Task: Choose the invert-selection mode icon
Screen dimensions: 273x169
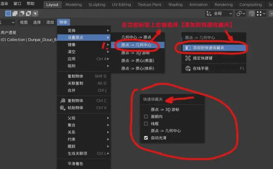Action: click(x=29, y=13)
